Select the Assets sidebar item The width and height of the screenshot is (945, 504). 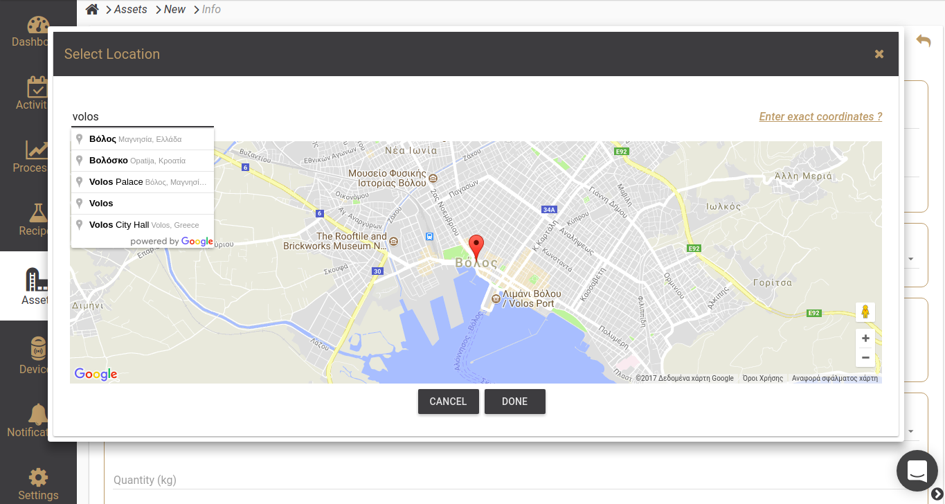click(35, 286)
